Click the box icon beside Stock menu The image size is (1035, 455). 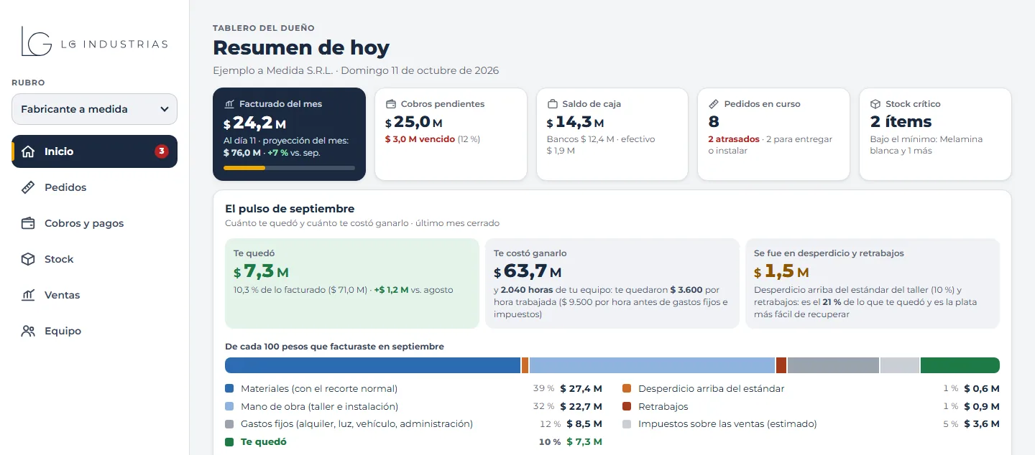tap(28, 259)
